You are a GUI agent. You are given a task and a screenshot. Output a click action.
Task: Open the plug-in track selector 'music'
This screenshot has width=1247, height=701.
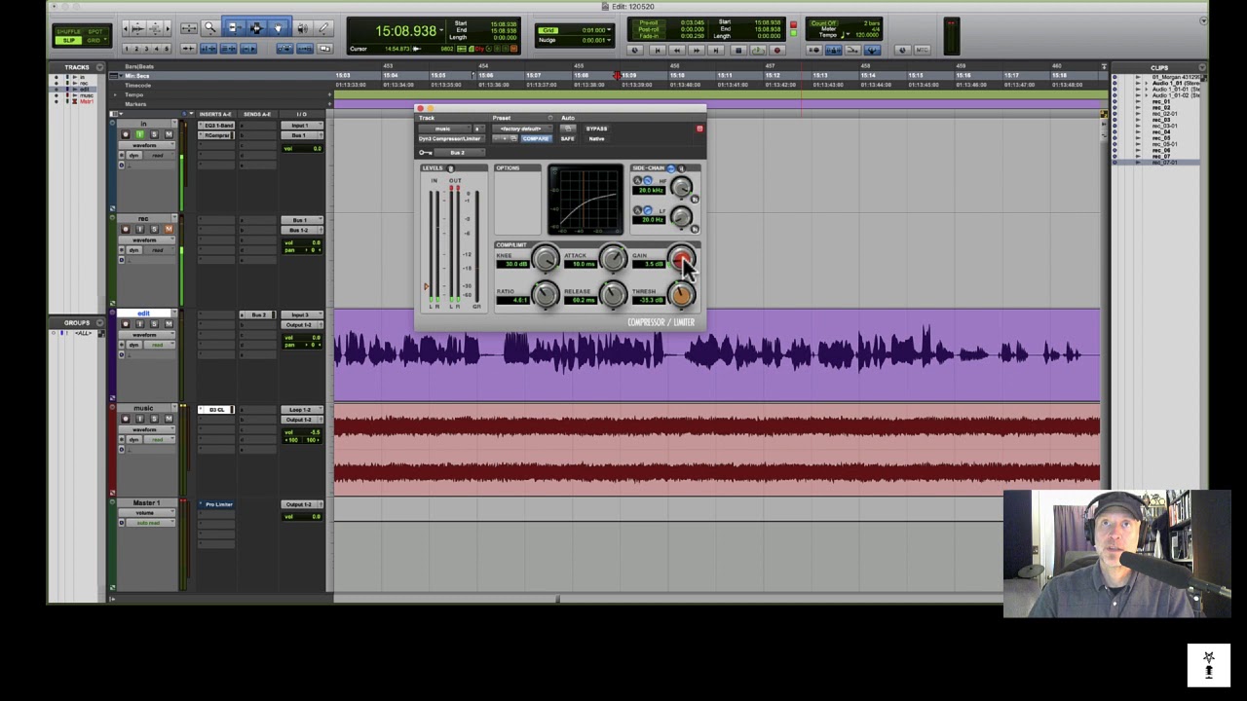pyautogui.click(x=444, y=129)
